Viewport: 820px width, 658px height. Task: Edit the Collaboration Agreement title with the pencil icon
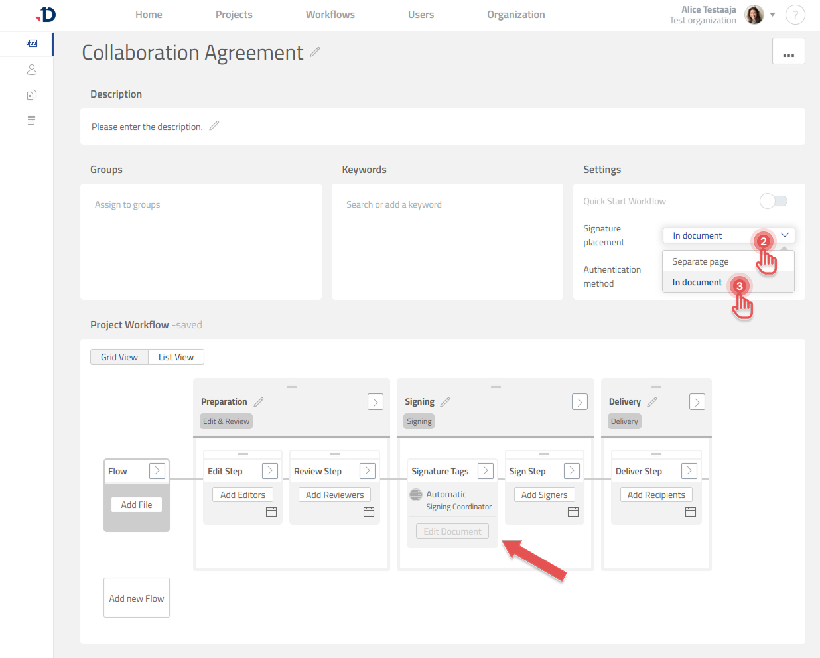[x=315, y=51]
